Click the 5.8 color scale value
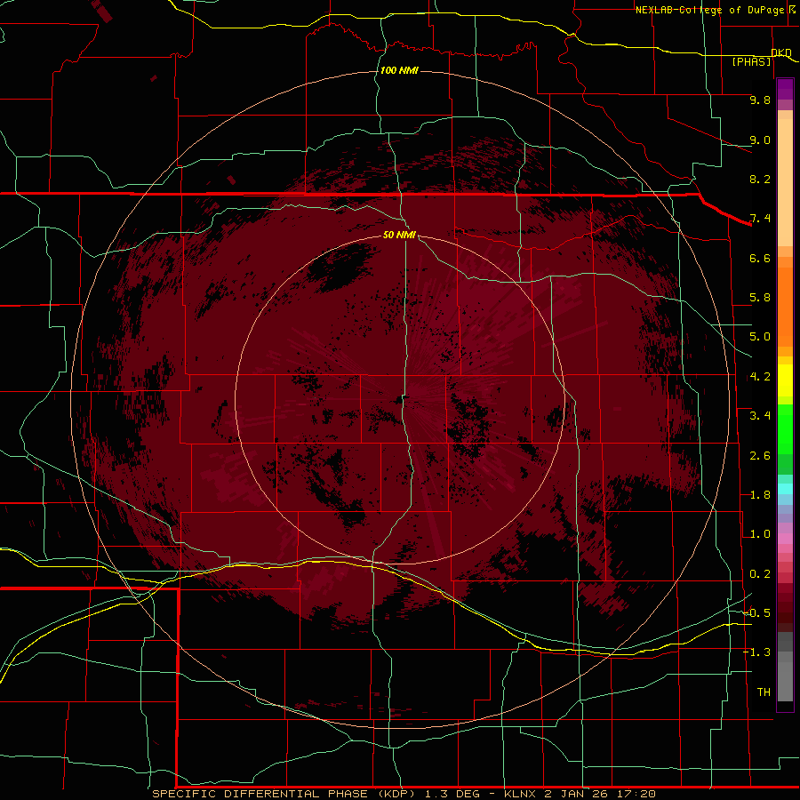This screenshot has width=800, height=800. click(x=760, y=298)
